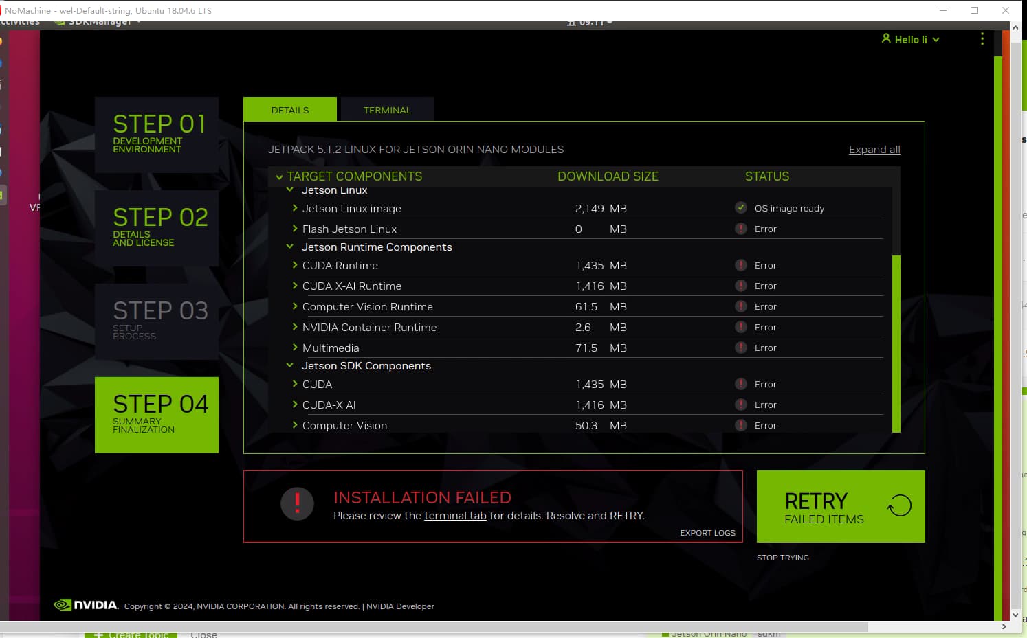Click the error icon beside CUDA Runtime
The image size is (1027, 638).
(x=740, y=265)
